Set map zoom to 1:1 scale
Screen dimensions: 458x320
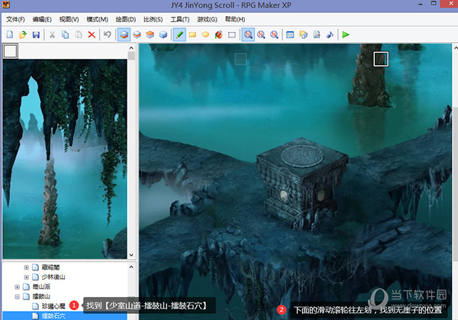[x=248, y=35]
